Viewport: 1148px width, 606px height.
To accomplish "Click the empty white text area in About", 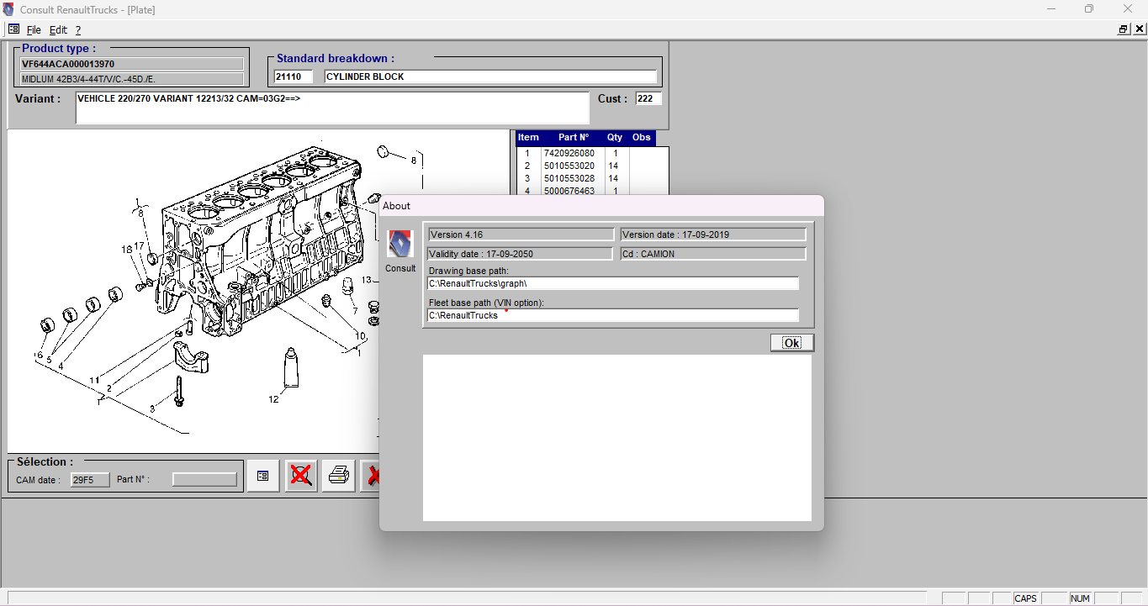I will point(617,438).
